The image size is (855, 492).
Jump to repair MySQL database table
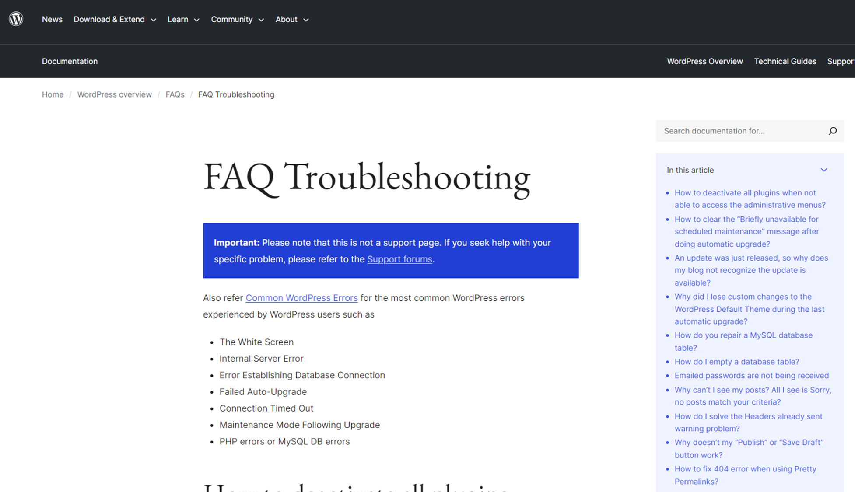[x=743, y=342]
